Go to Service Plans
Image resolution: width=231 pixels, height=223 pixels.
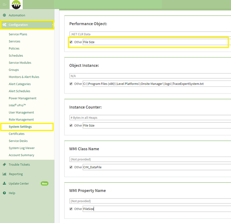[x=18, y=34]
